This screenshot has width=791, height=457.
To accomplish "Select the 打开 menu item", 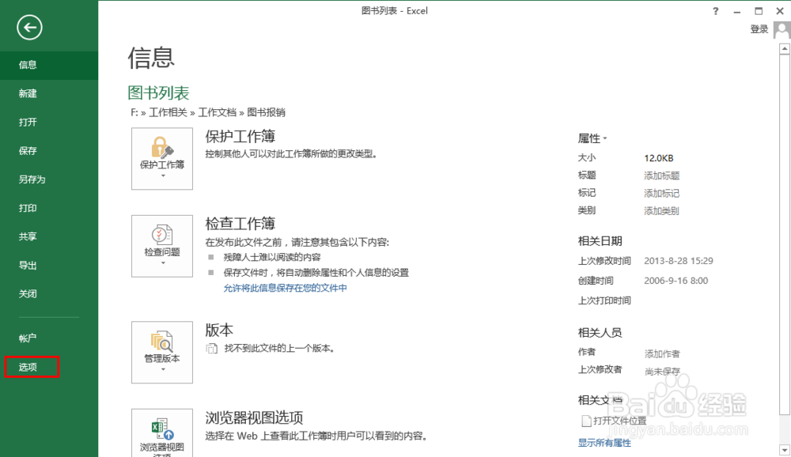I will click(49, 122).
